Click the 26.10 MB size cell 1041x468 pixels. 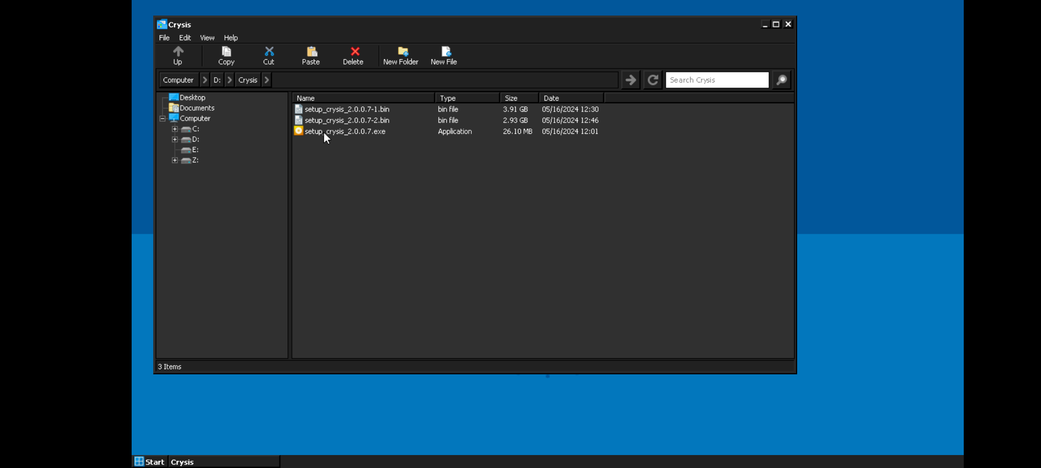(x=517, y=131)
